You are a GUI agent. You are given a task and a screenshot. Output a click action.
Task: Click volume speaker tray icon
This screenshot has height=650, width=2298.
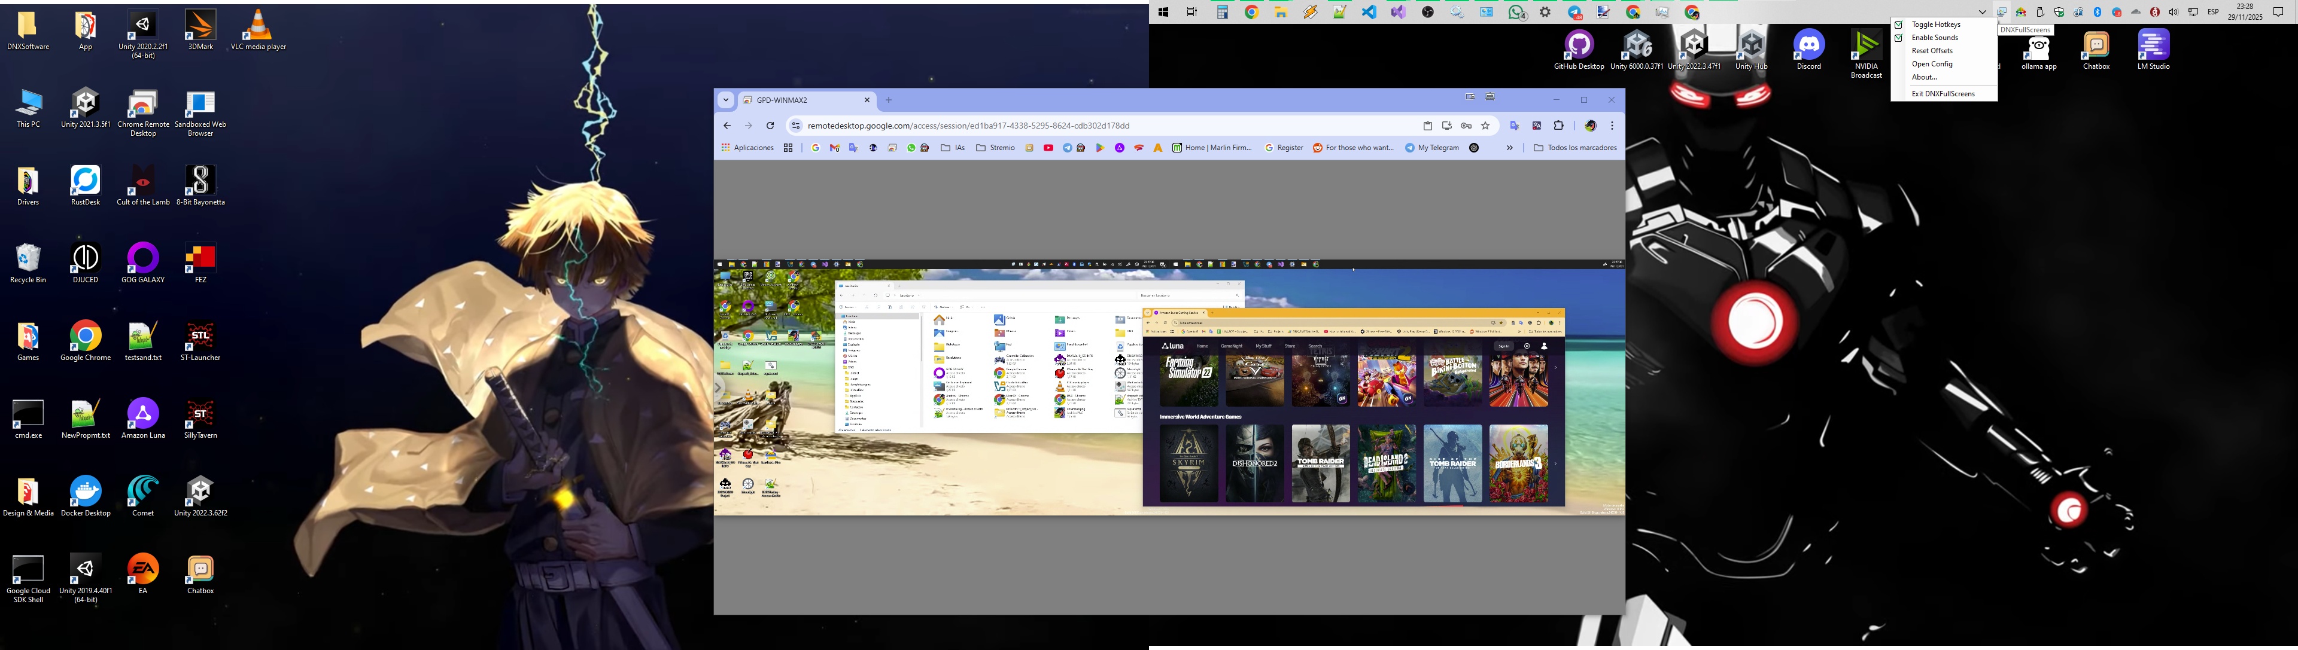click(x=2173, y=13)
